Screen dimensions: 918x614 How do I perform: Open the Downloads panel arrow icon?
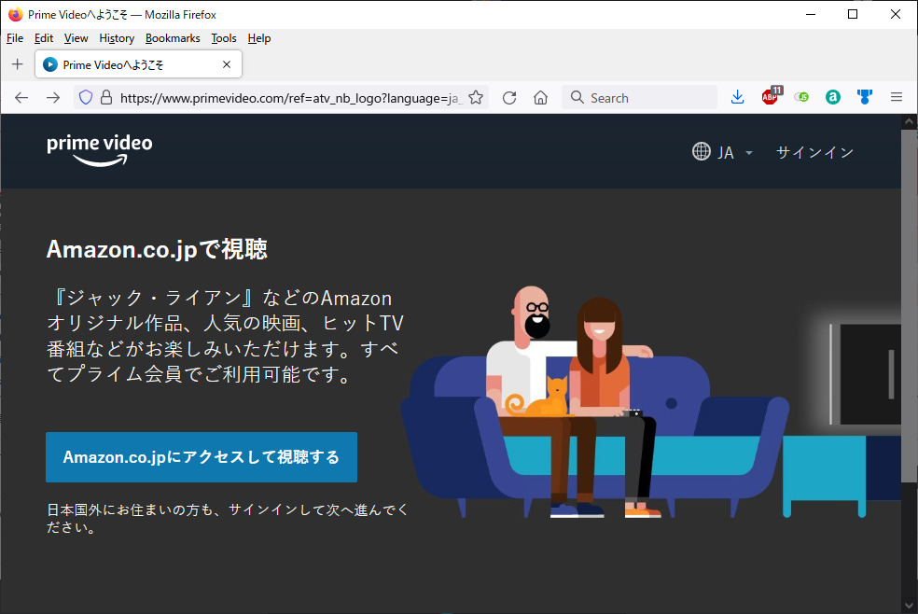[737, 98]
